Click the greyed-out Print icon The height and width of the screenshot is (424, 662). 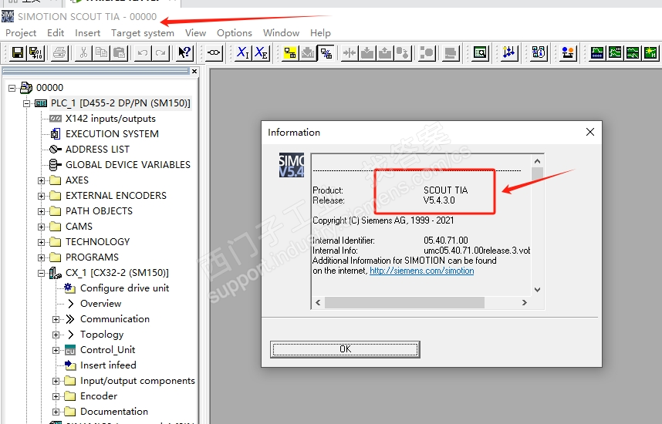tap(59, 52)
